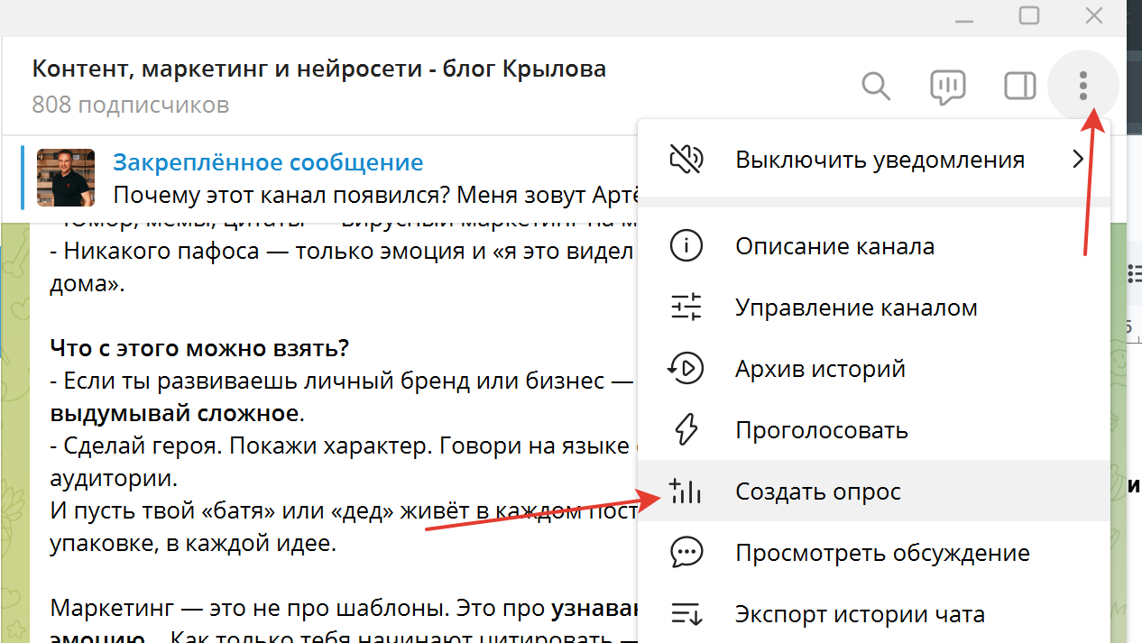Click the info icon beside Описание канала
The height and width of the screenshot is (643, 1142).
coord(686,246)
